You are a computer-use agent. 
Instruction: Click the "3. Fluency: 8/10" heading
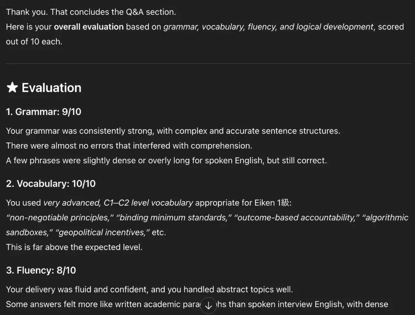coord(41,270)
